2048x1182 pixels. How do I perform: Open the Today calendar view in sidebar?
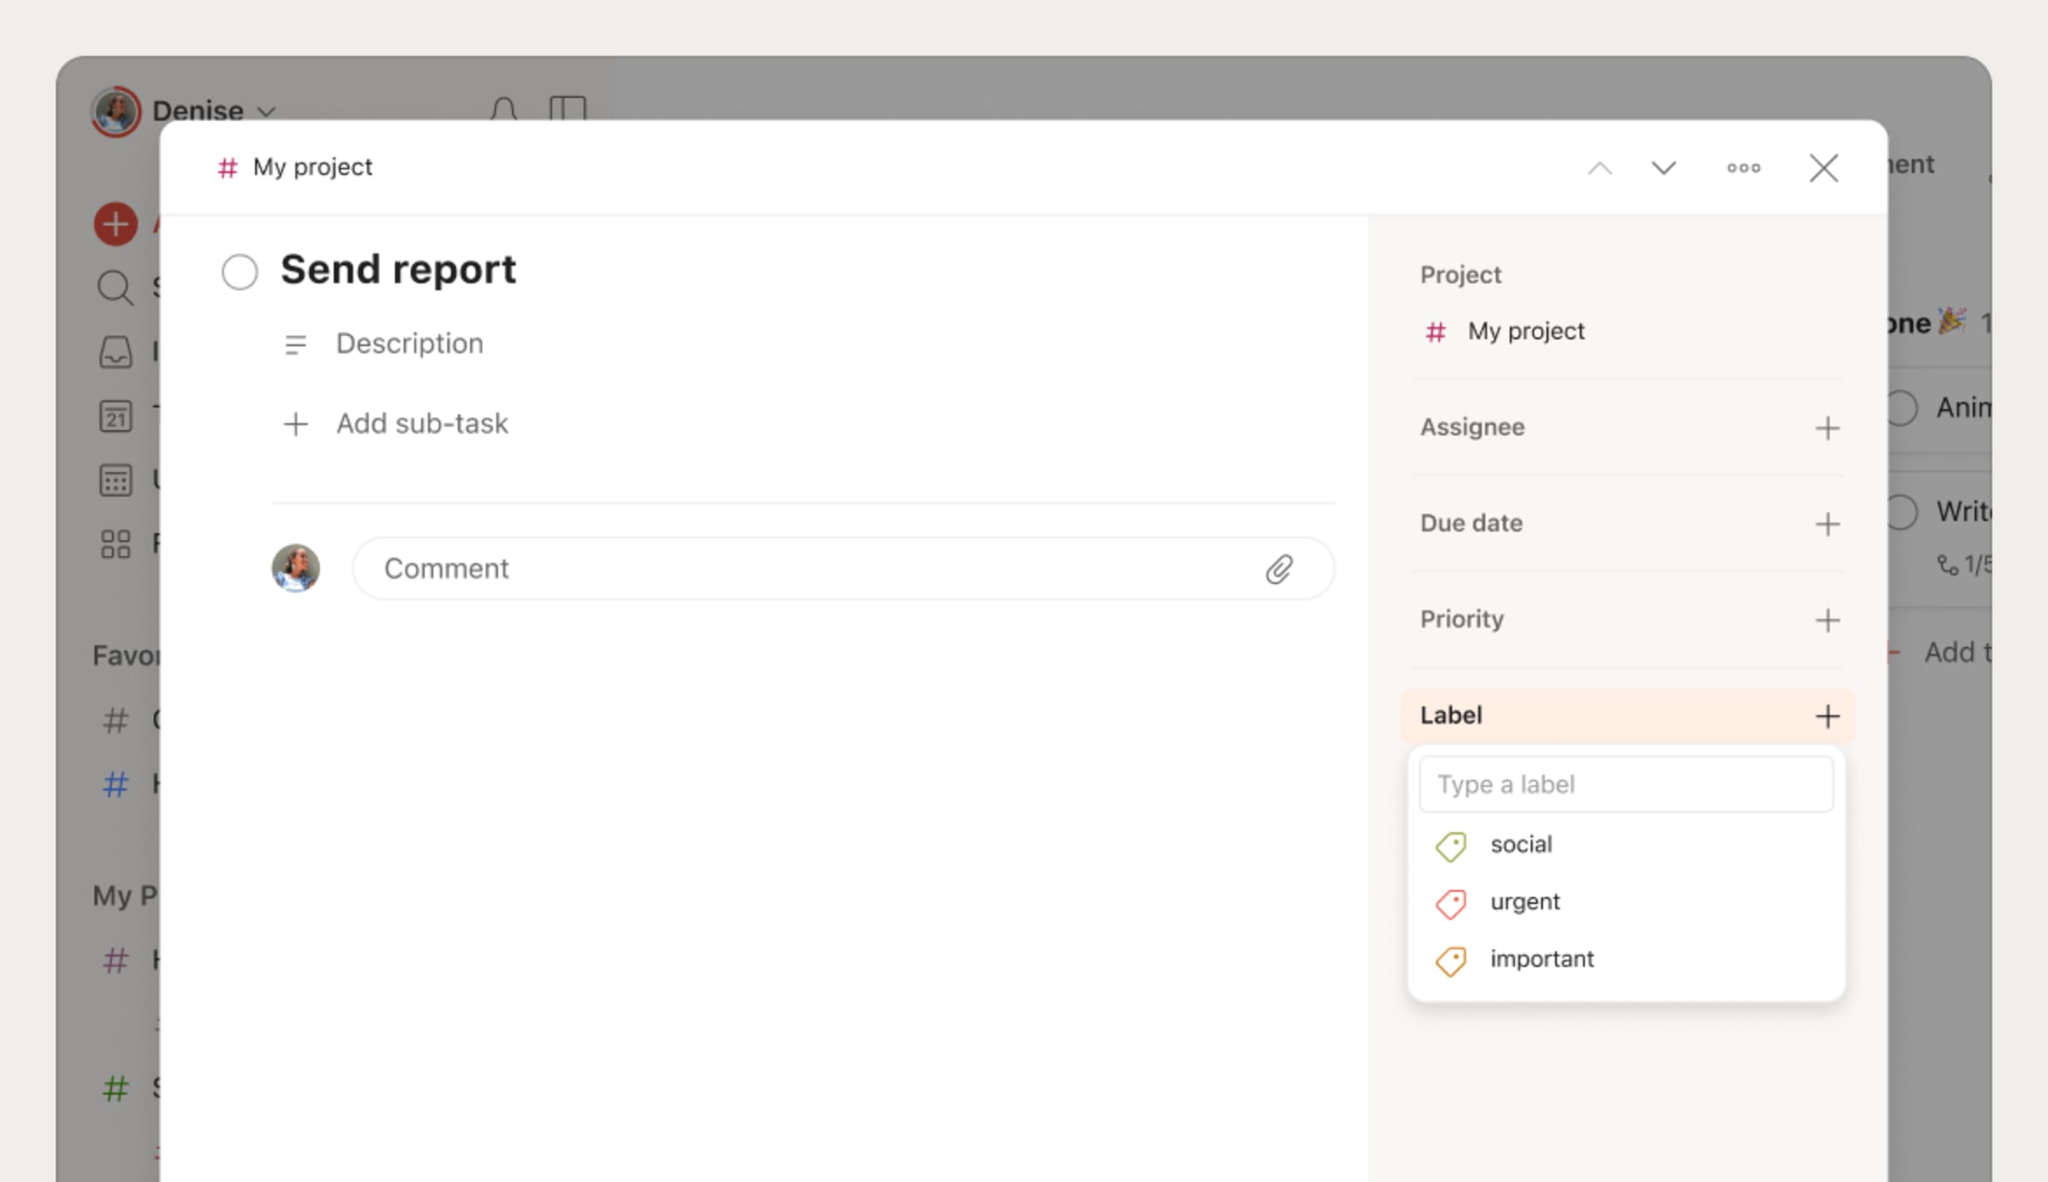tap(116, 416)
